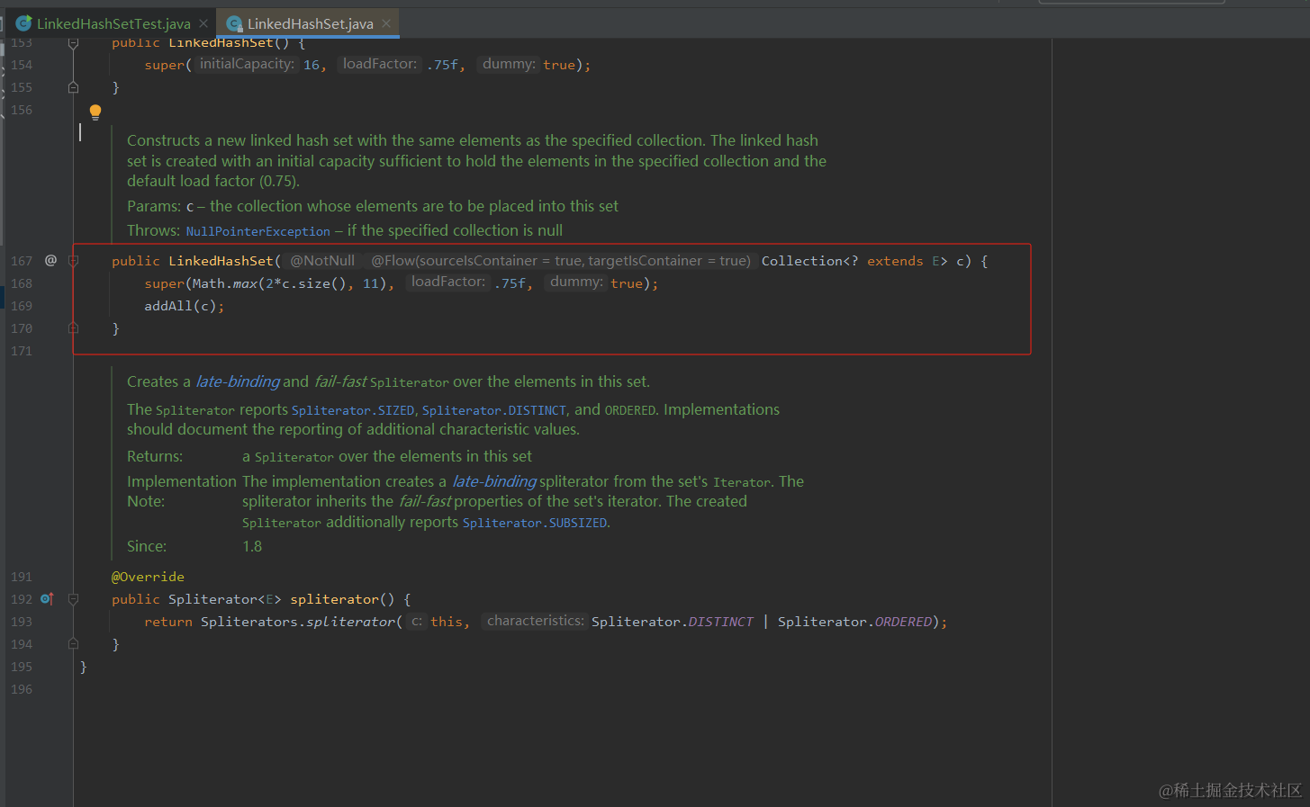Click the 'Returns:' documentation label

[x=155, y=456]
